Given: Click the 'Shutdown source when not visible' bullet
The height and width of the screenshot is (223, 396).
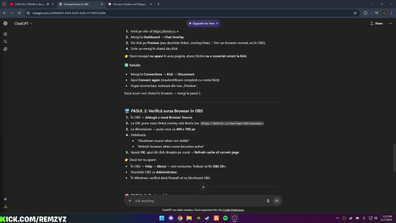Looking at the screenshot, I should 163,141.
